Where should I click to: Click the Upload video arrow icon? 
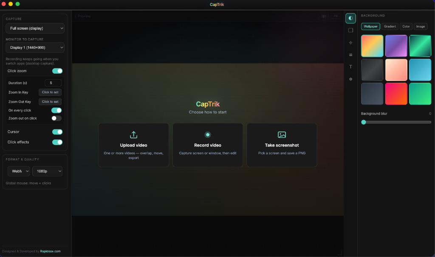point(133,134)
